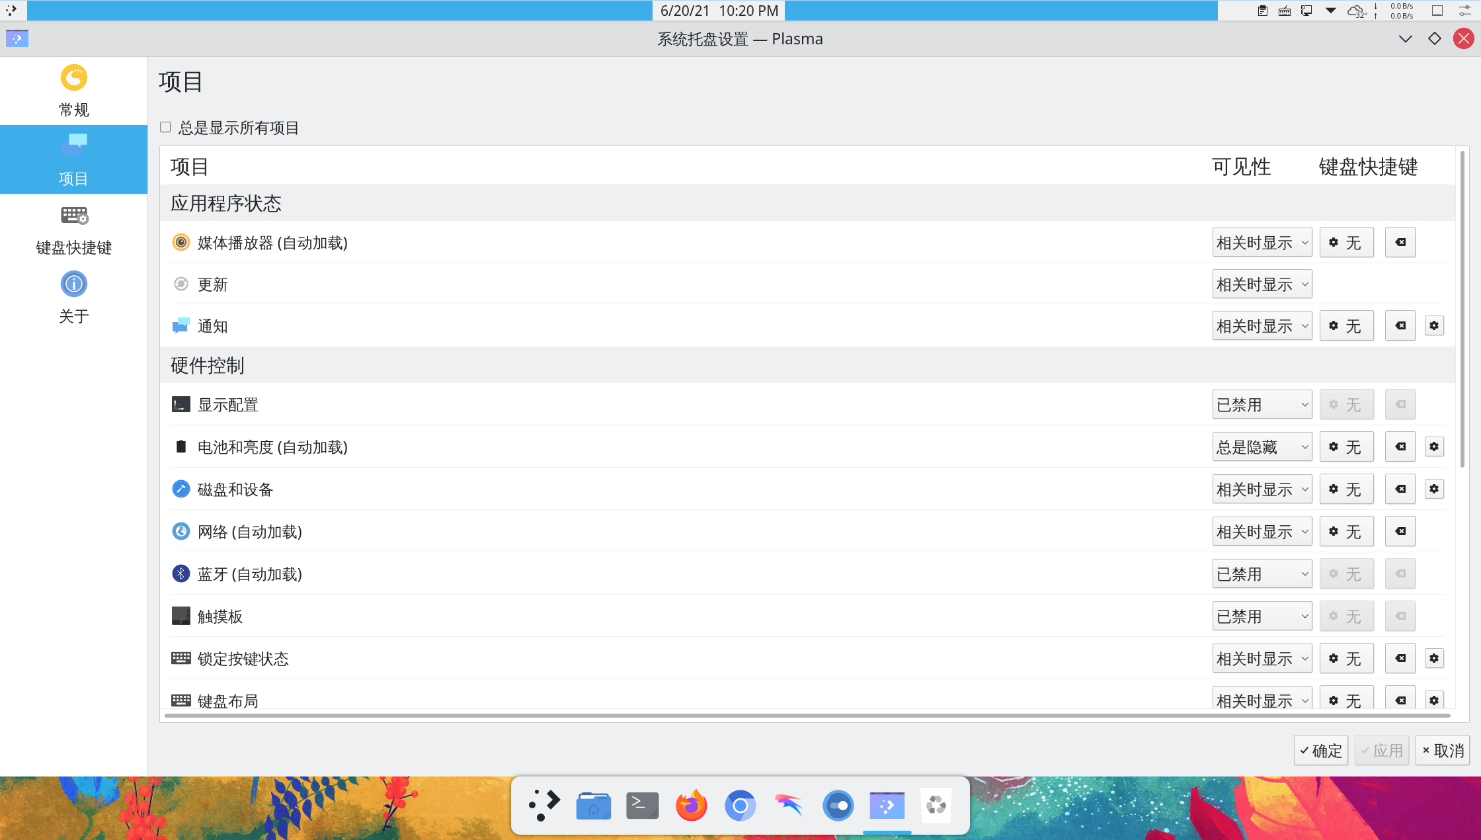Open visibility dropdown for the Bluetooth row
1481x840 pixels.
pos(1261,573)
